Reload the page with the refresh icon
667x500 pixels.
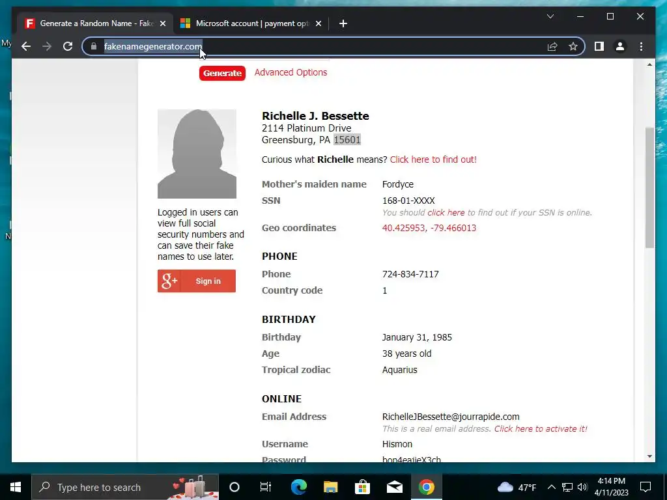(x=68, y=46)
